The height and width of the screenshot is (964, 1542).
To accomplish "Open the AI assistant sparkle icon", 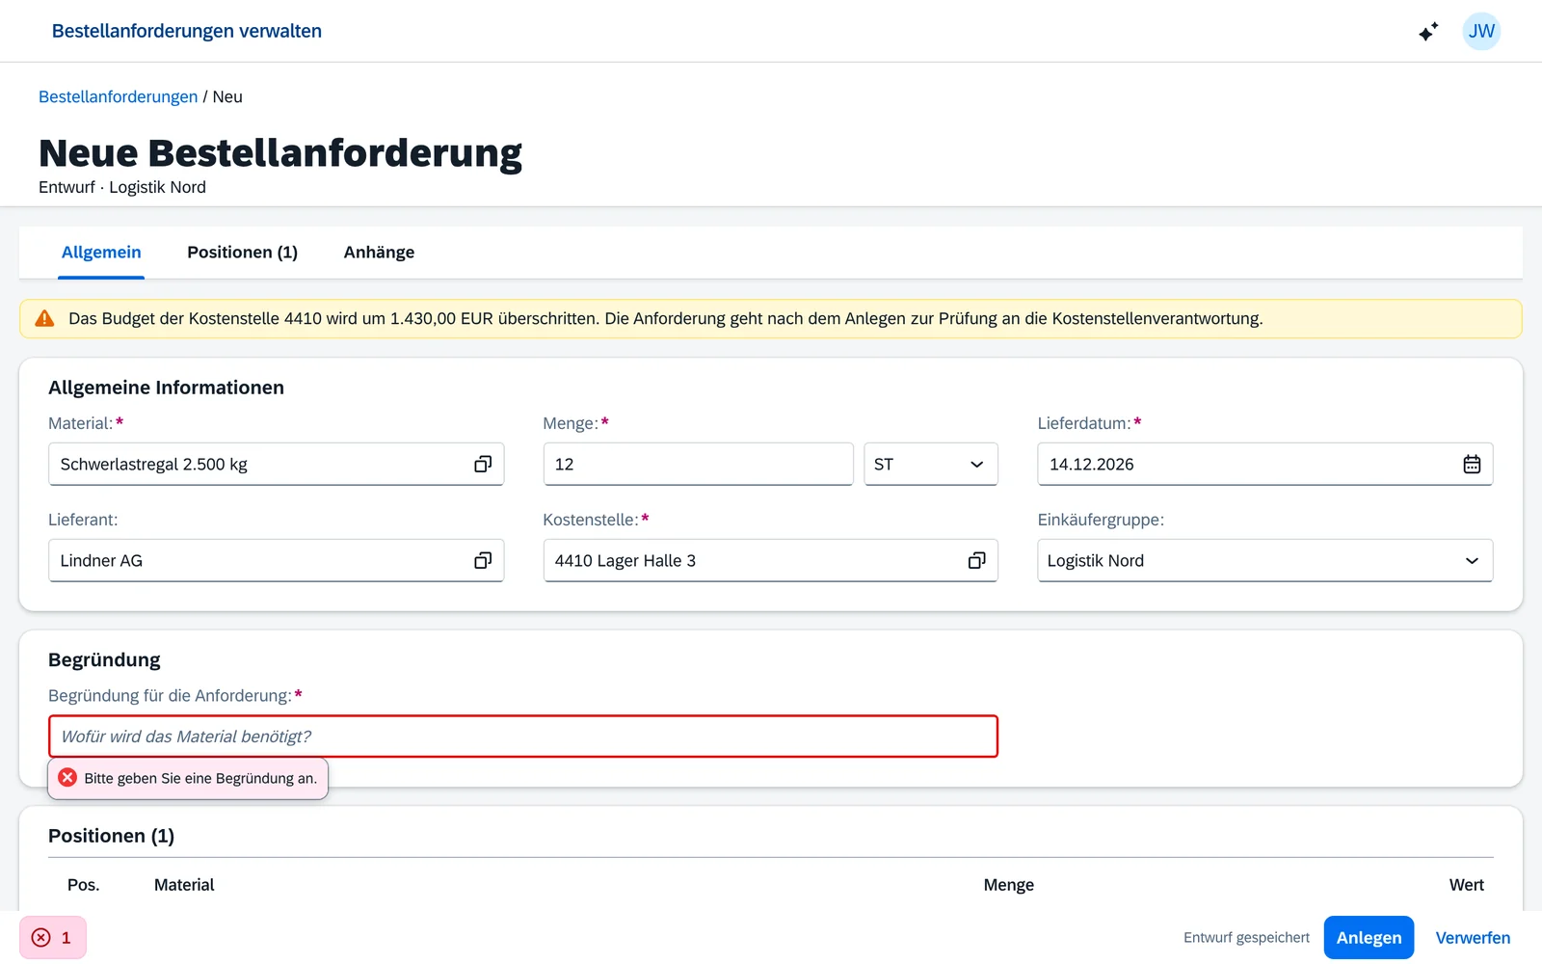I will point(1428,32).
